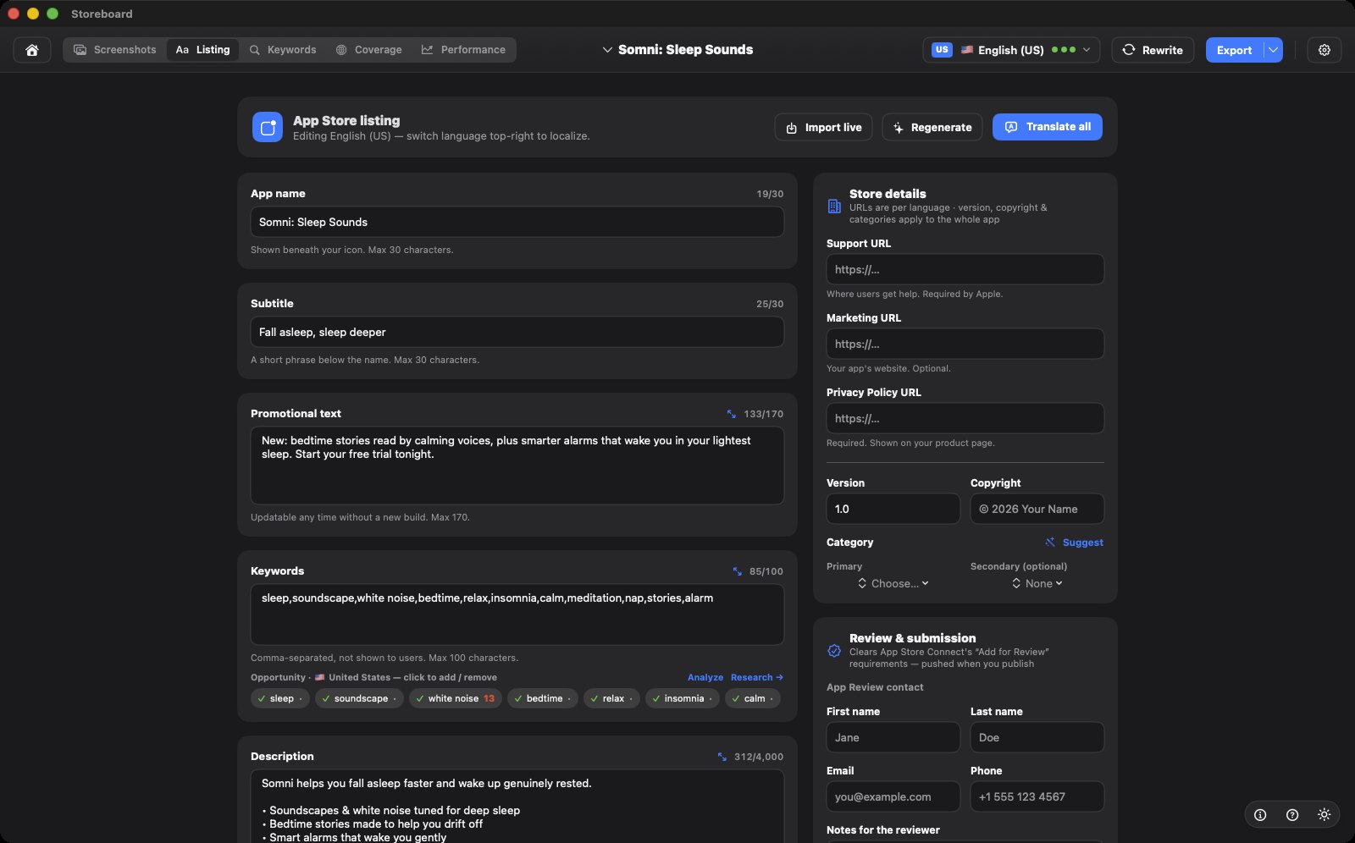Open the Export options arrow
This screenshot has height=843, width=1355.
pyautogui.click(x=1273, y=50)
